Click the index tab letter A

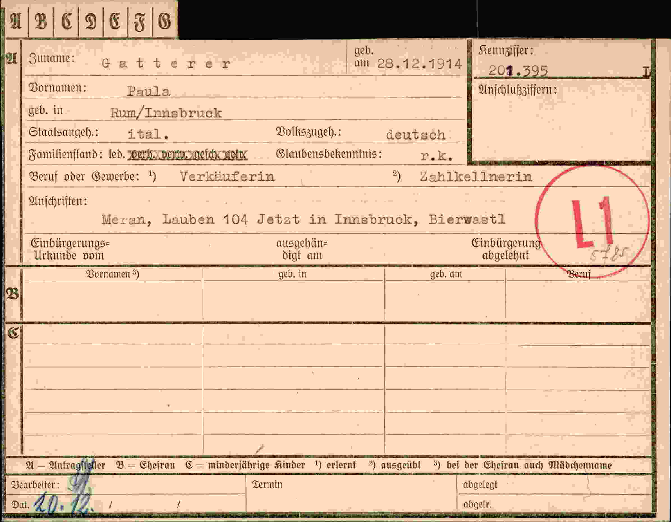(x=16, y=22)
